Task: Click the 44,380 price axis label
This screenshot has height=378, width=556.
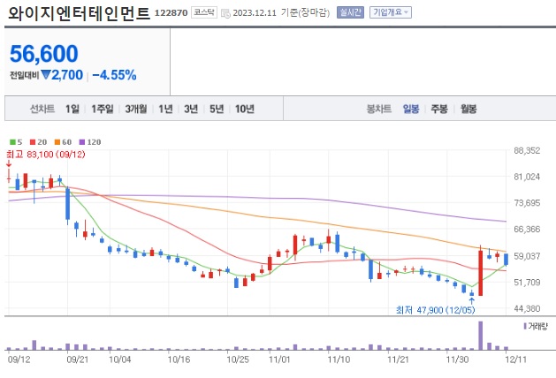Action: point(527,308)
